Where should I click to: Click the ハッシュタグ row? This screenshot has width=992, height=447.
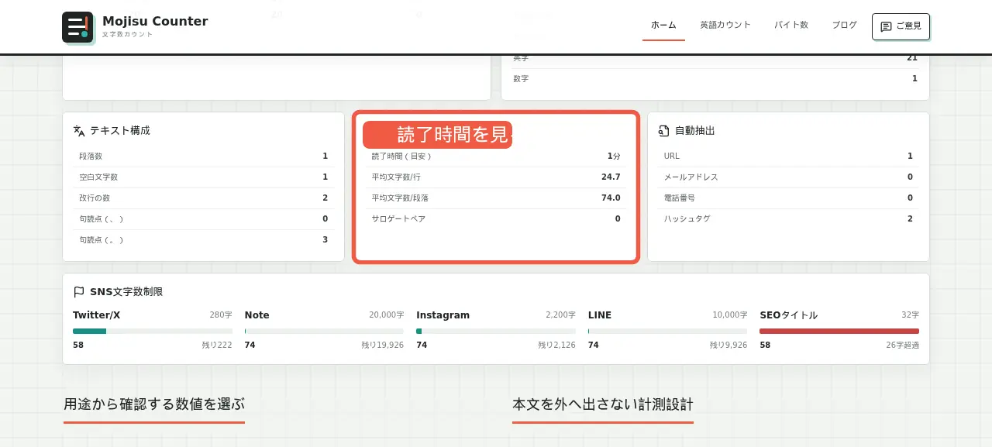(x=788, y=218)
